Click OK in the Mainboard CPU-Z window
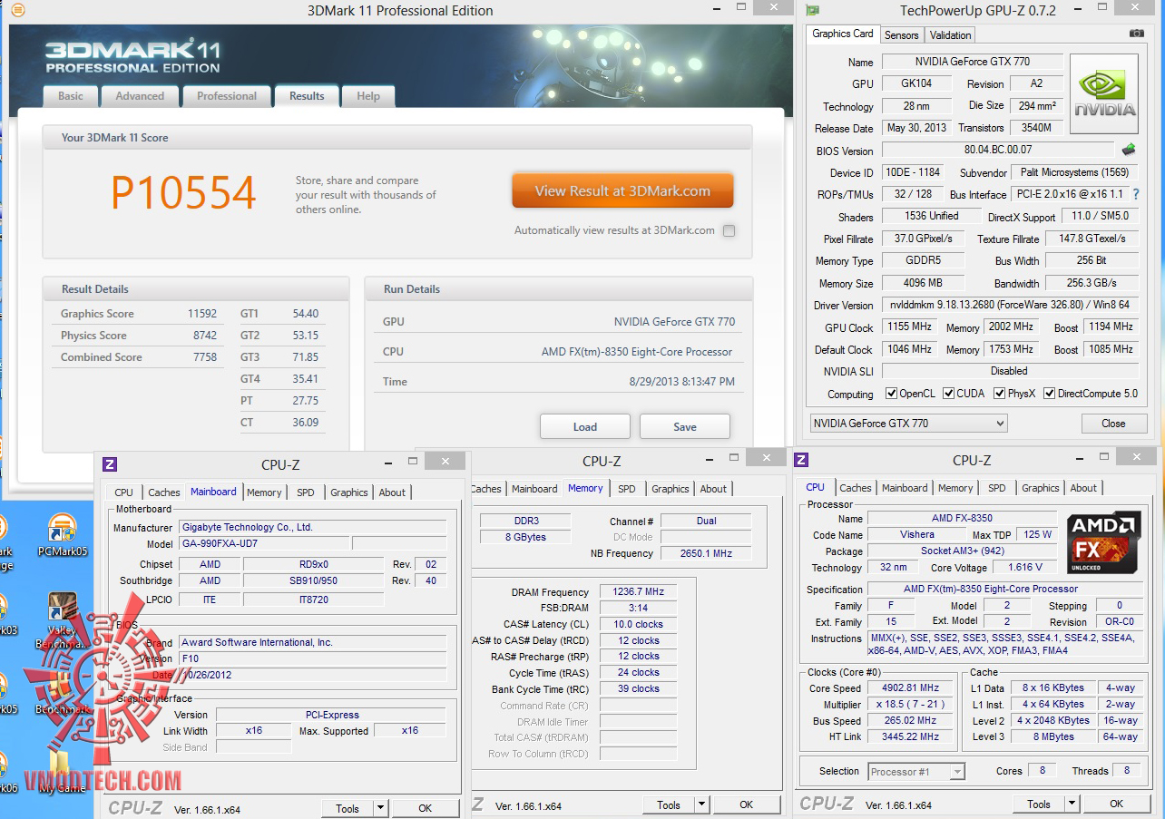1165x819 pixels. coord(426,808)
